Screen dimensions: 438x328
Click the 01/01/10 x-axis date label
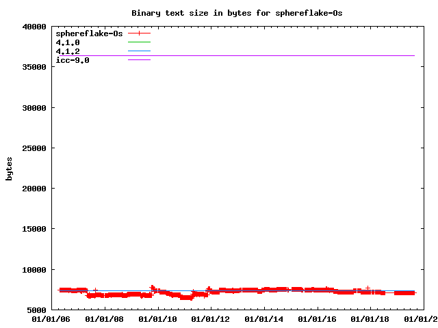(x=158, y=319)
